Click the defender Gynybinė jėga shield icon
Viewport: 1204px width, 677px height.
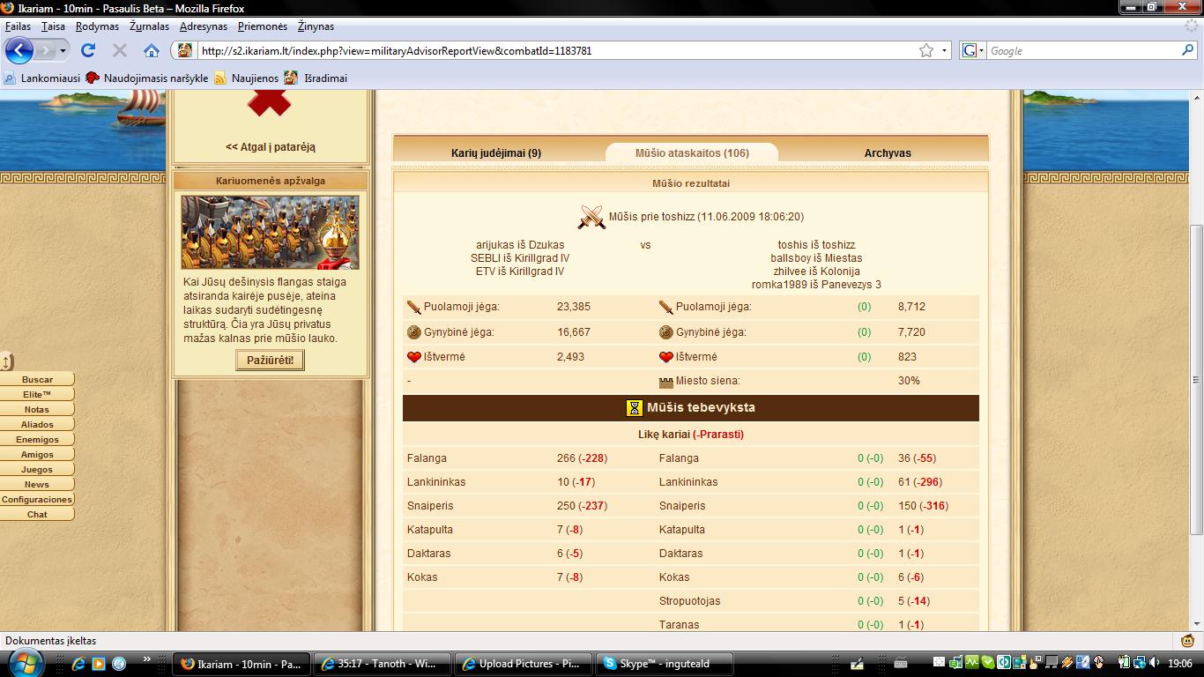pos(666,332)
